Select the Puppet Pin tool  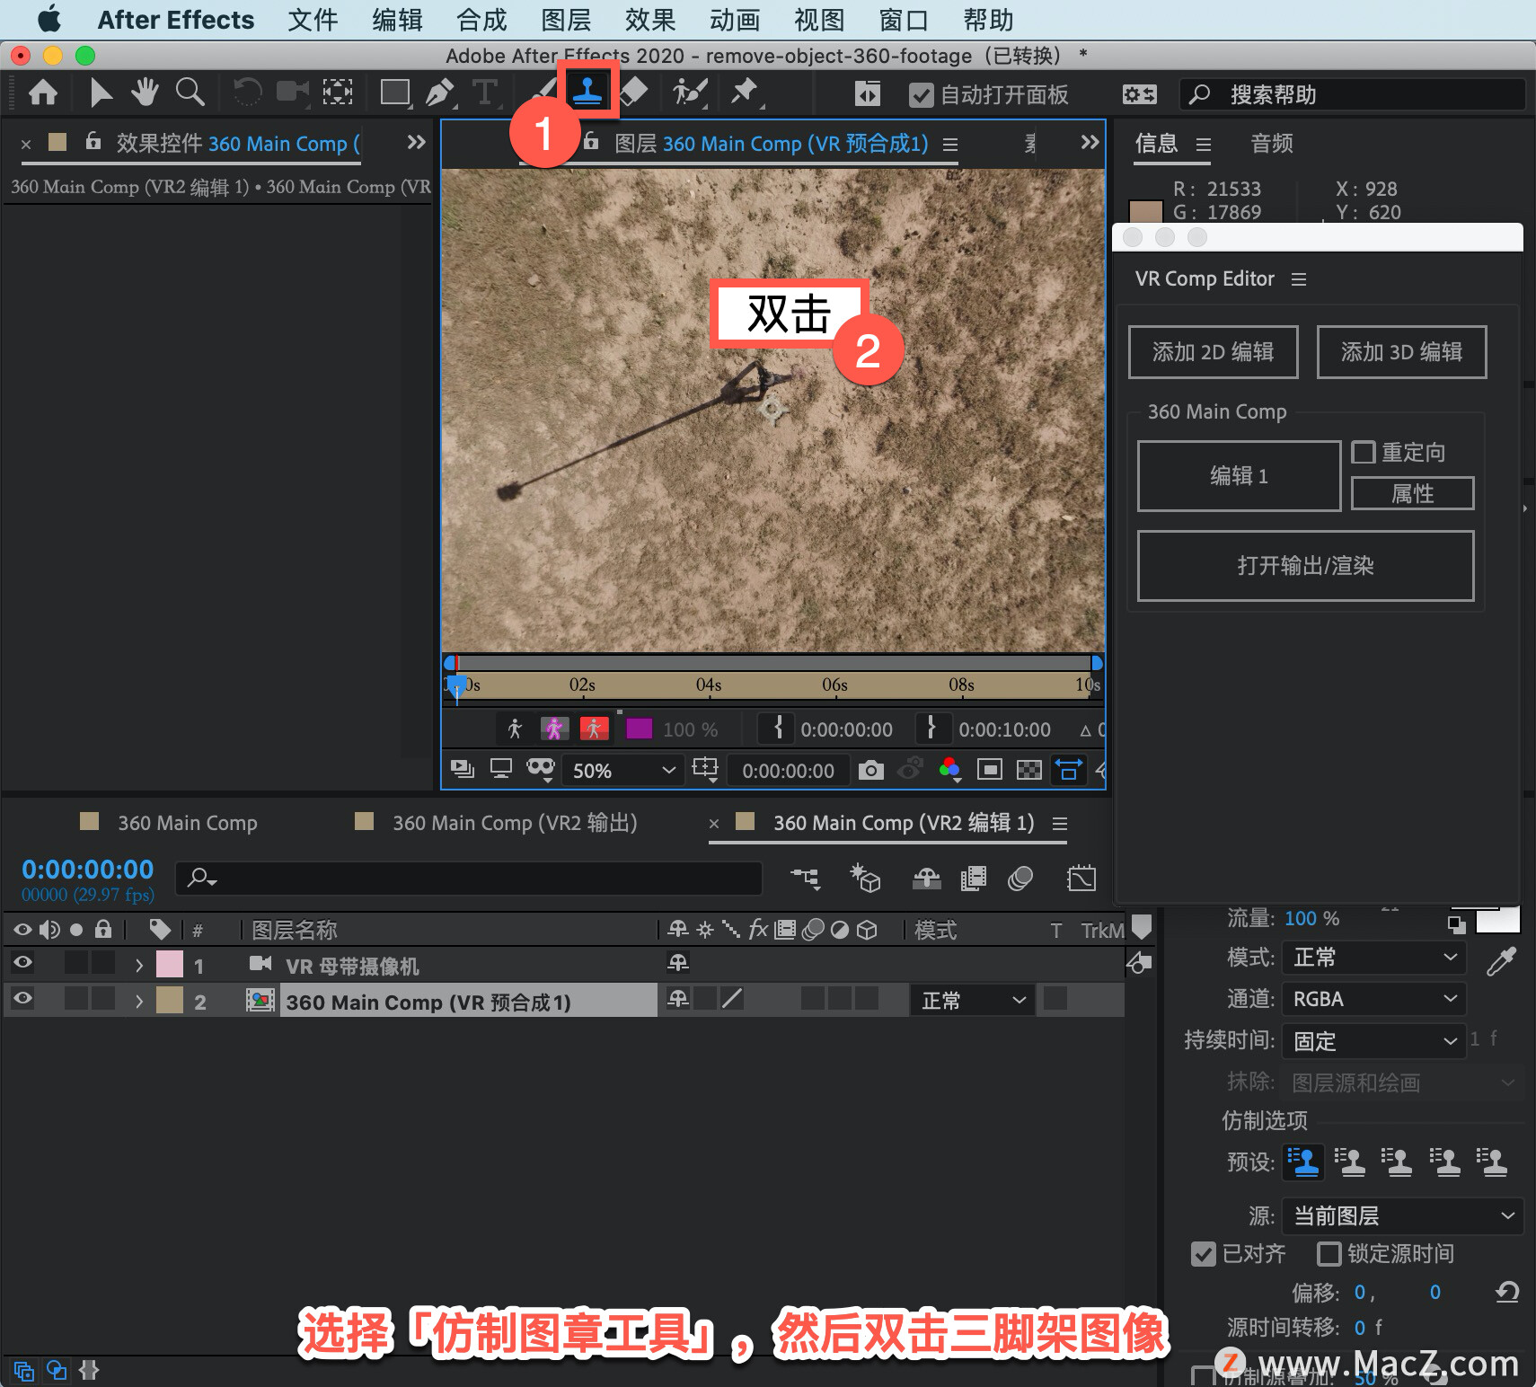pyautogui.click(x=744, y=92)
